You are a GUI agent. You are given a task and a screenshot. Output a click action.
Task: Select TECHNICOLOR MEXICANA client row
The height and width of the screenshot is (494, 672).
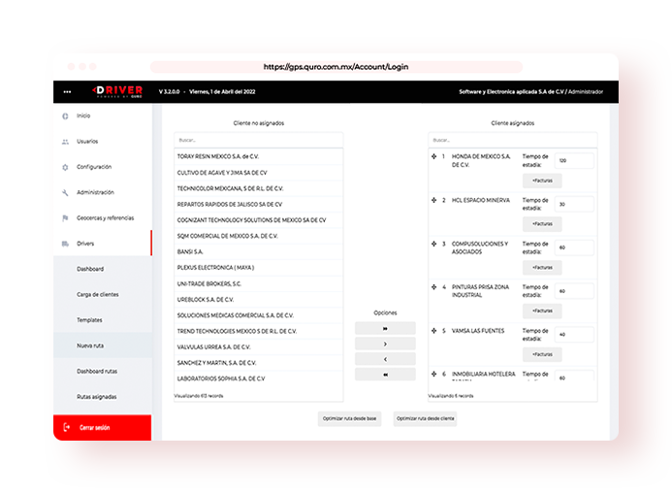click(x=259, y=188)
